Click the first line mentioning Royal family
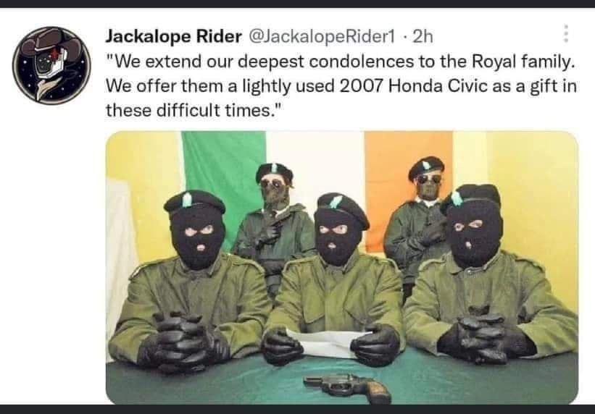The image size is (595, 414). (x=340, y=62)
